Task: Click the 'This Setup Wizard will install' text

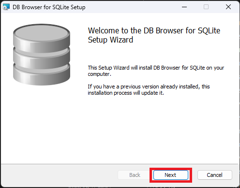Action: [x=156, y=71]
